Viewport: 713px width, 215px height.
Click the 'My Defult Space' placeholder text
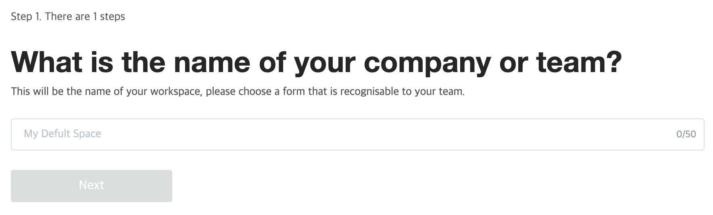(63, 134)
